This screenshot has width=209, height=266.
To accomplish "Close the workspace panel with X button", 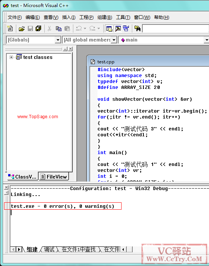I will [x=70, y=49].
